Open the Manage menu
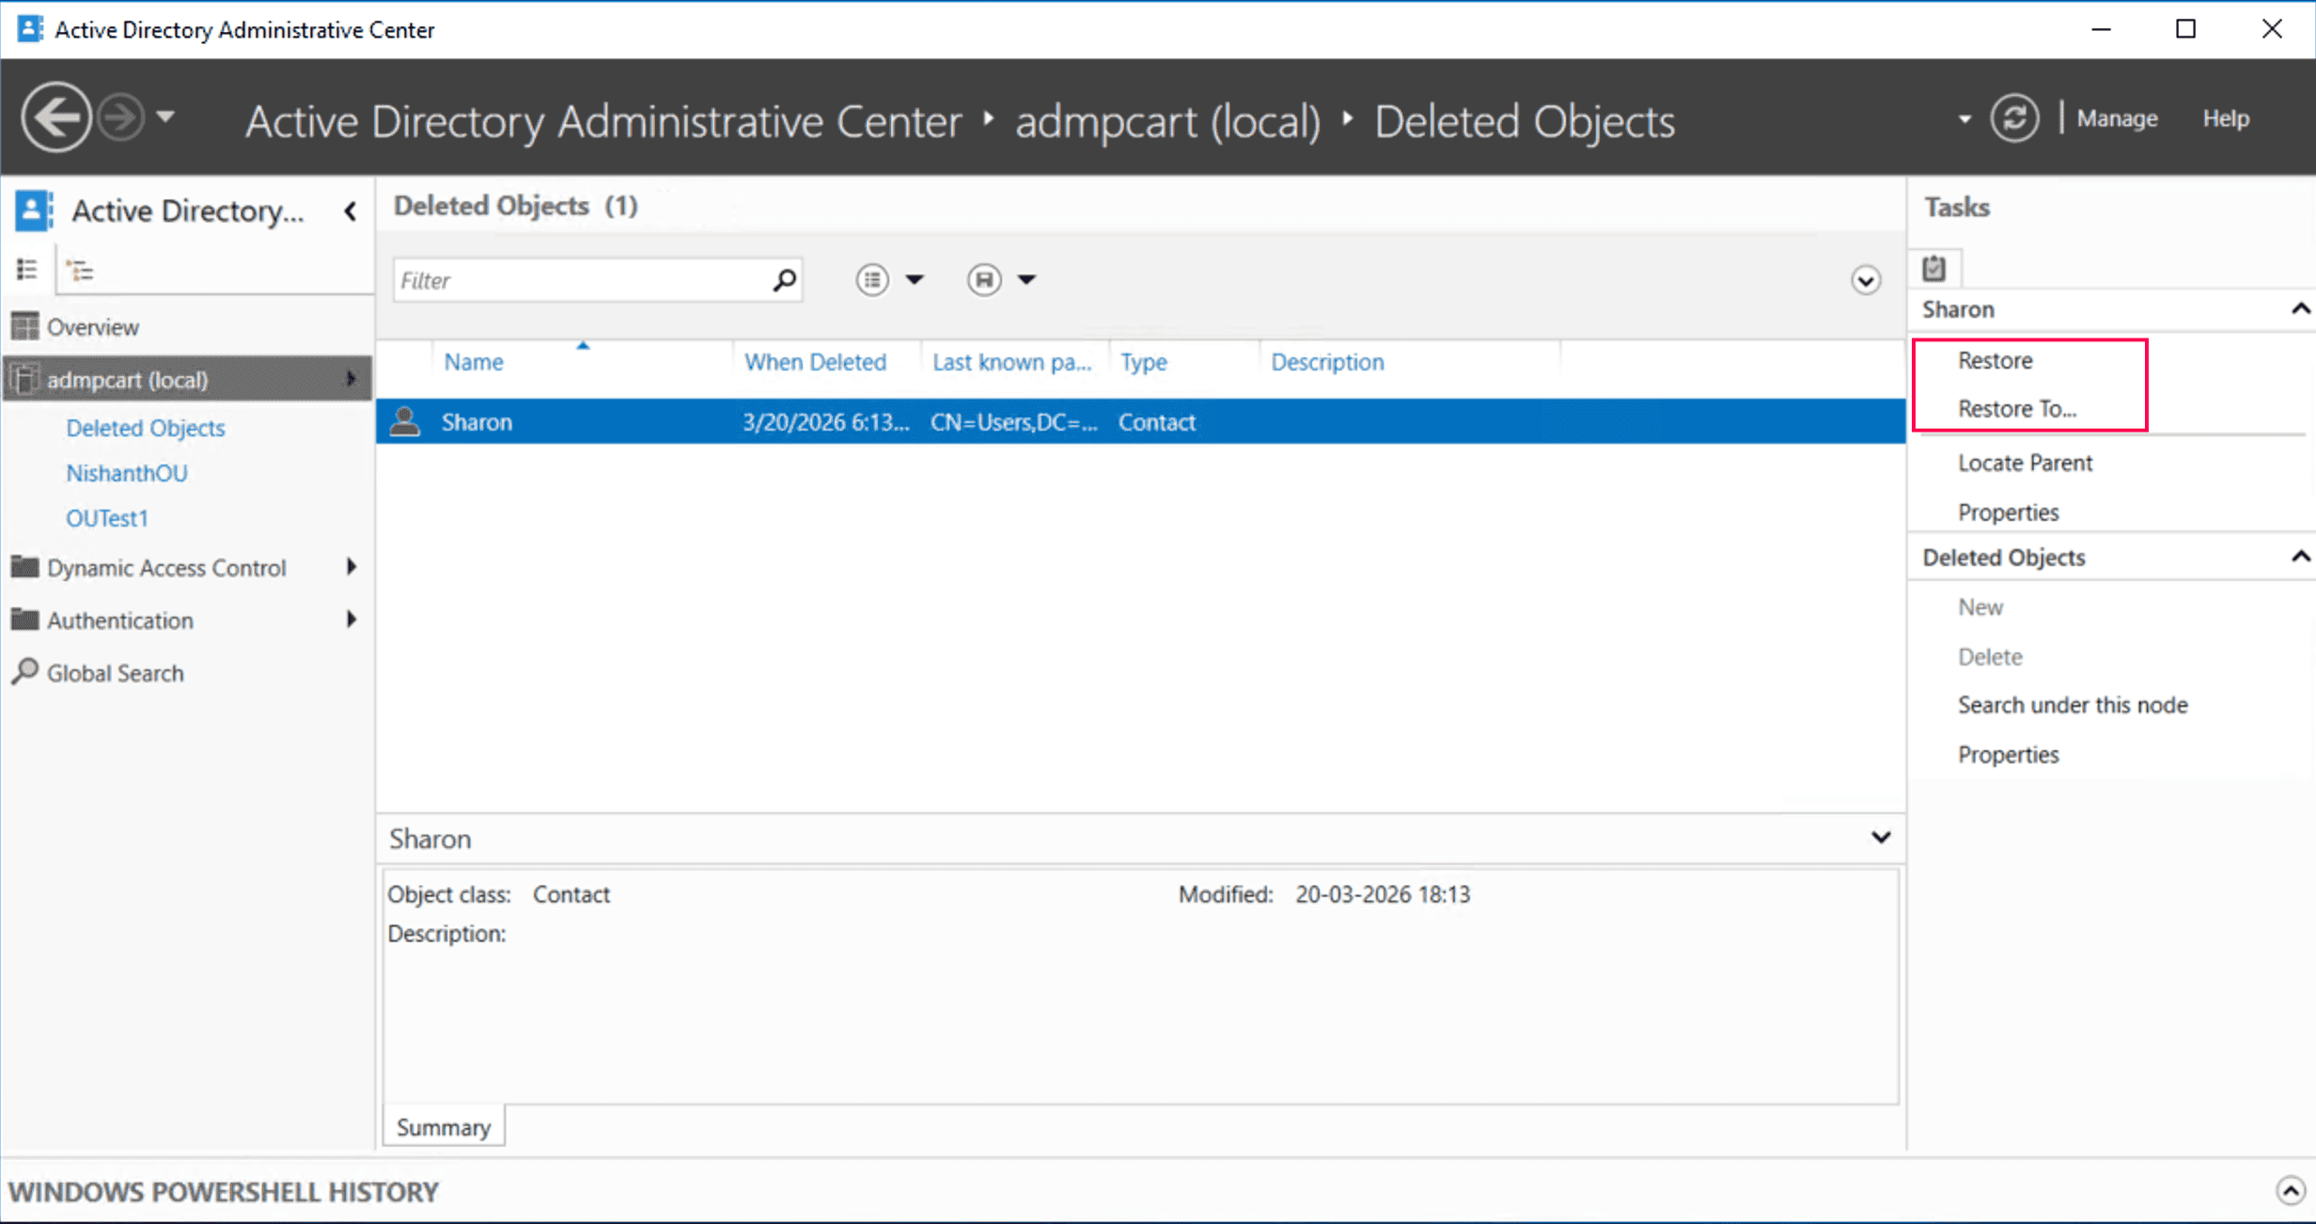Image resolution: width=2316 pixels, height=1224 pixels. 2116,118
